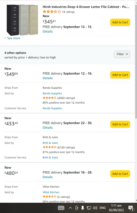
Task: Open the Meet Now camera tray icon
Action: [77, 208]
